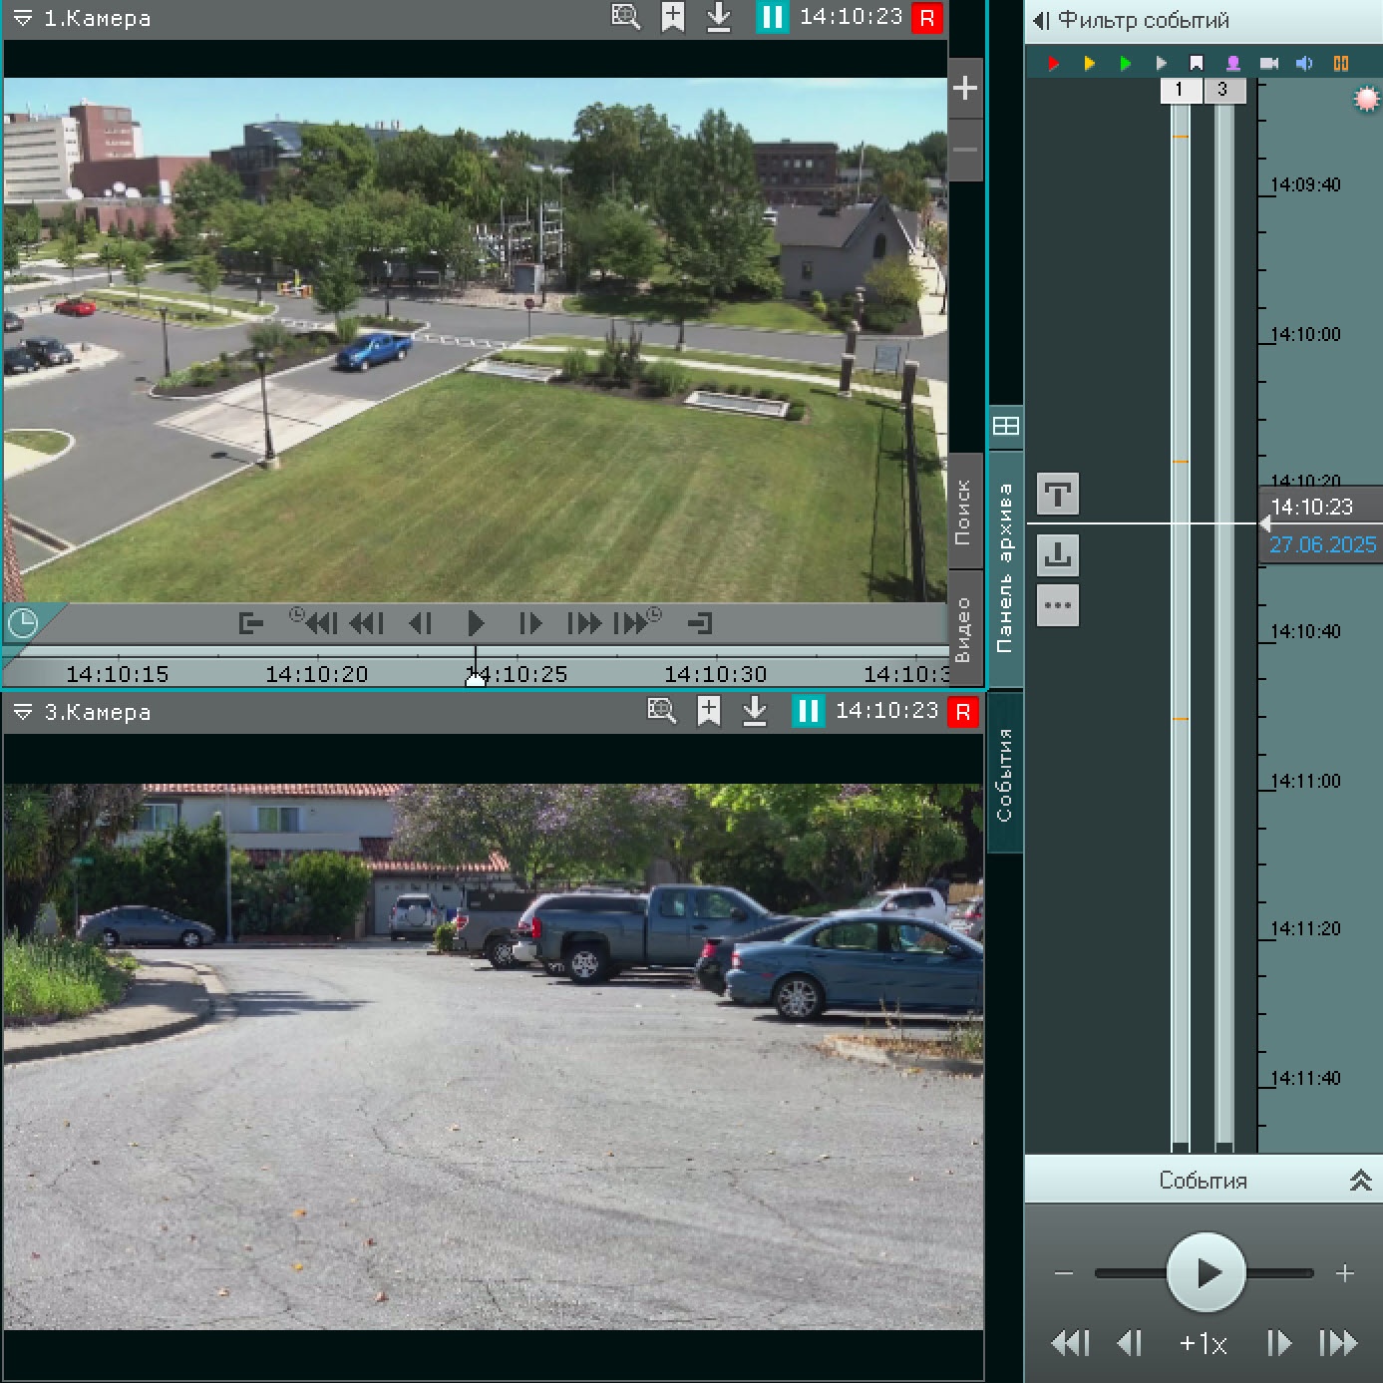This screenshot has height=1383, width=1383.
Task: Click the large play button in the archive panel
Action: [x=1207, y=1272]
